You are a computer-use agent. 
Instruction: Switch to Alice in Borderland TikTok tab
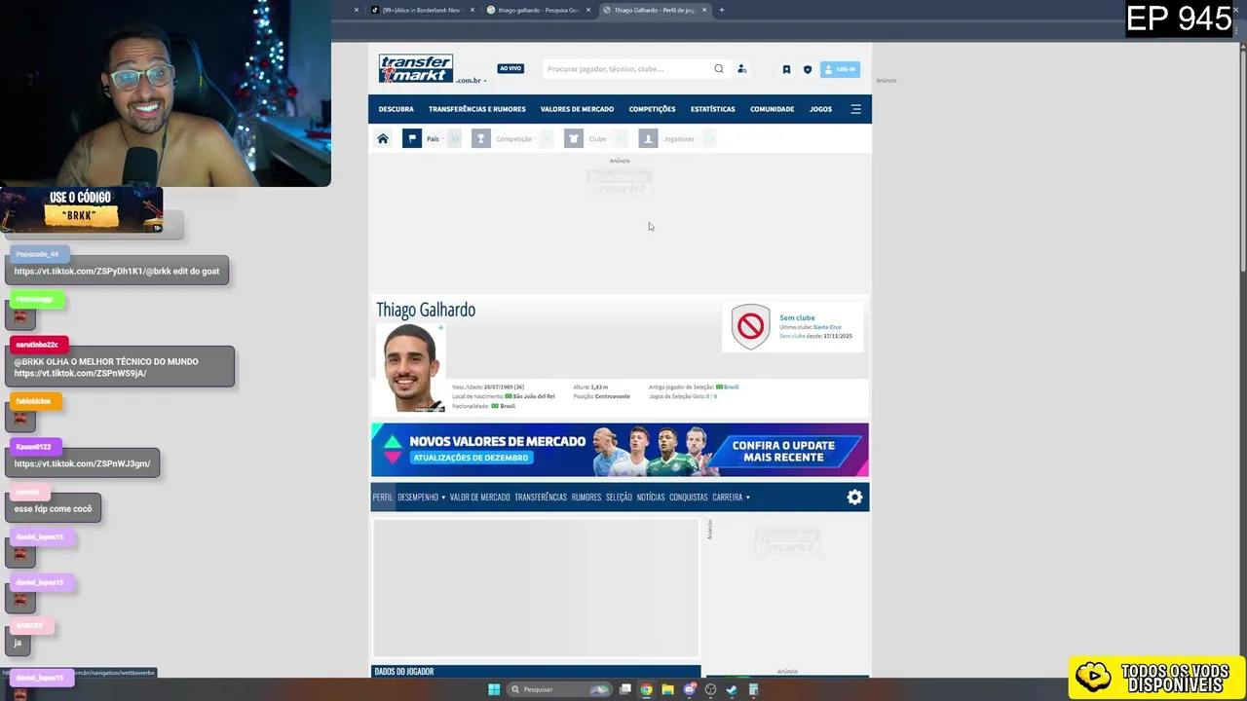pos(421,10)
